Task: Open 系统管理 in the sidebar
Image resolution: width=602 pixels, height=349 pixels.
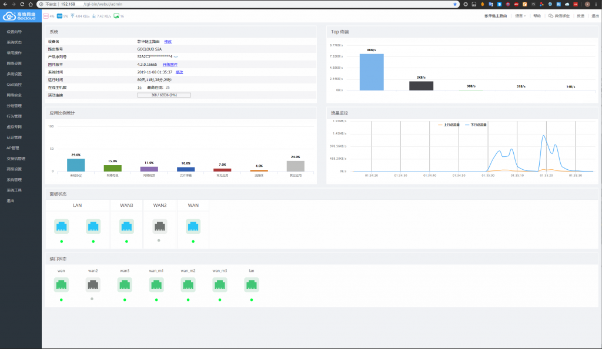Action: [x=14, y=179]
